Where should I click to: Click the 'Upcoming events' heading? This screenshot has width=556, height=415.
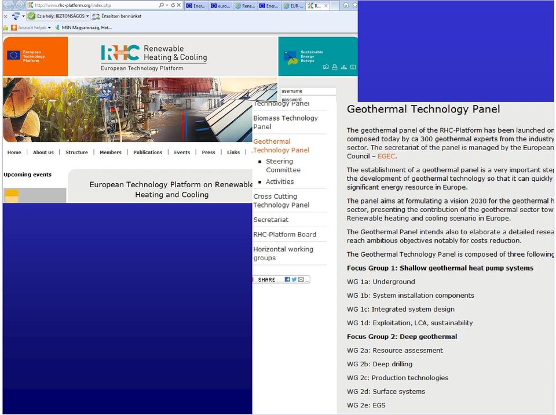(x=28, y=174)
